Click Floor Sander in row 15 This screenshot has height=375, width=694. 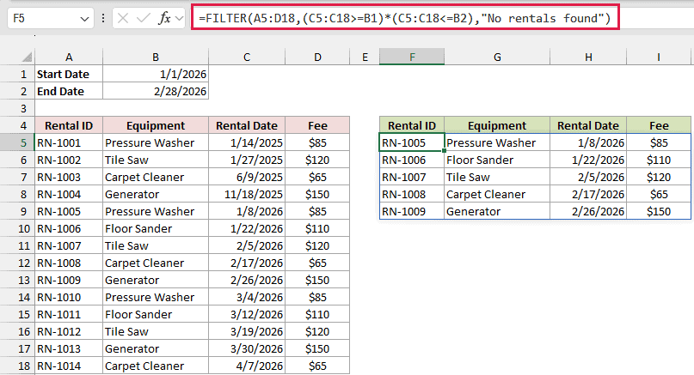(x=156, y=314)
